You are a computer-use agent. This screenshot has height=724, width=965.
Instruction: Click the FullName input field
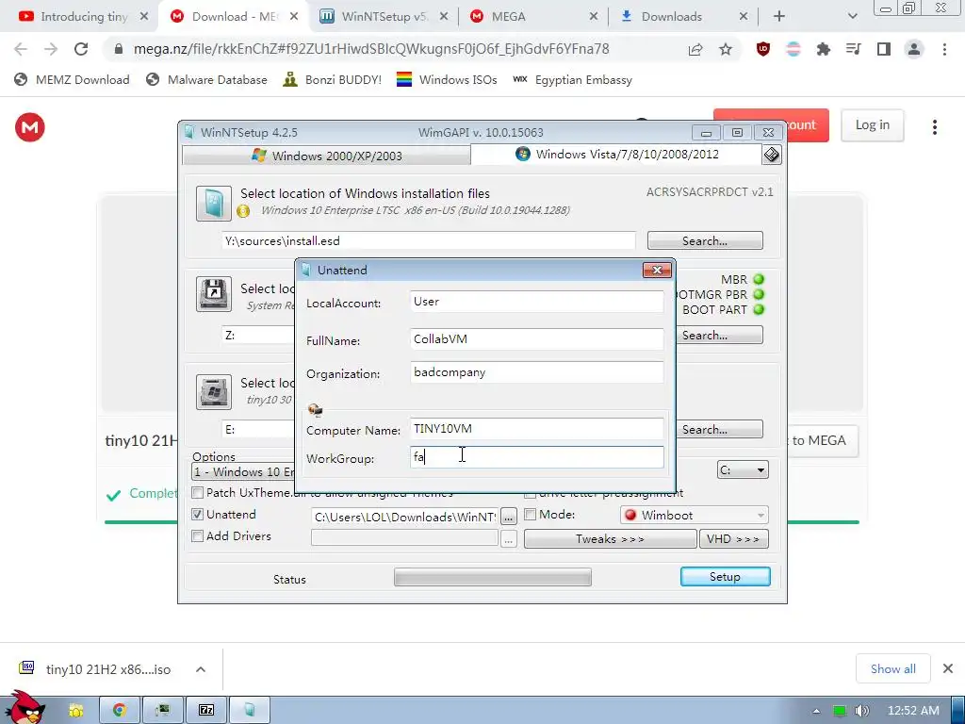[x=536, y=339]
